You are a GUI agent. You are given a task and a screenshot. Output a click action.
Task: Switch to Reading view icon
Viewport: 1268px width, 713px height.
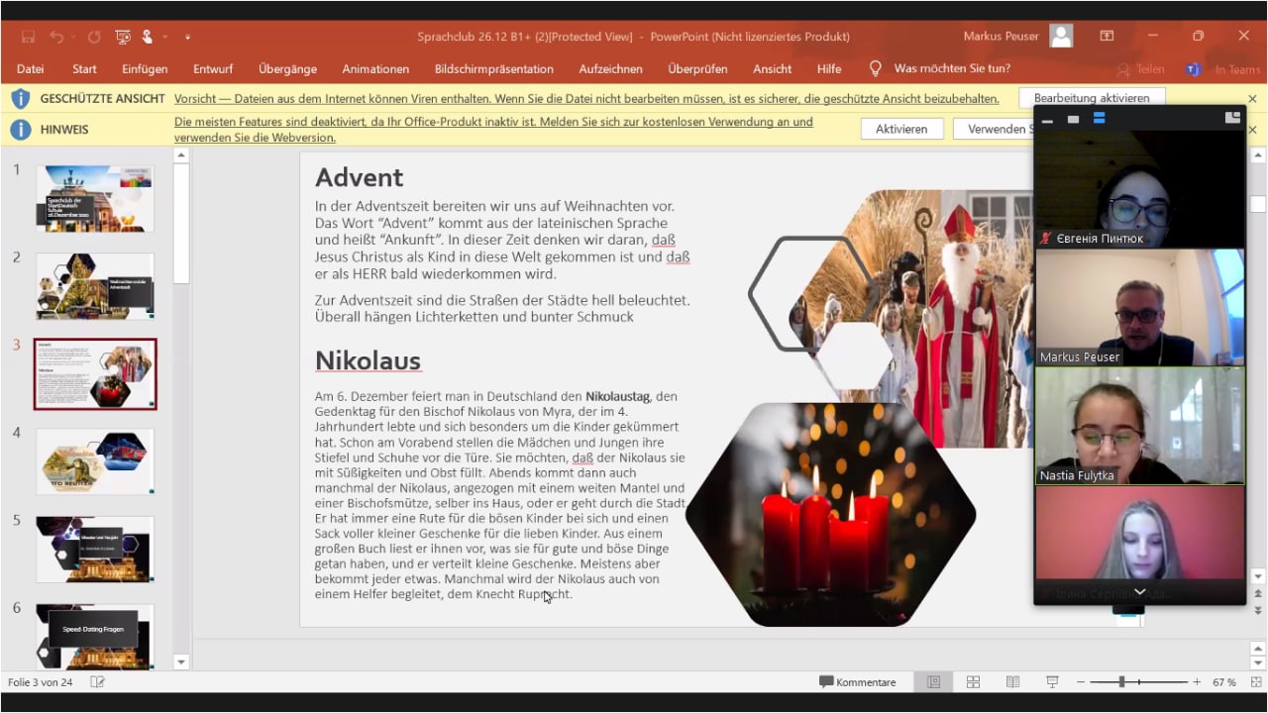tap(1012, 682)
